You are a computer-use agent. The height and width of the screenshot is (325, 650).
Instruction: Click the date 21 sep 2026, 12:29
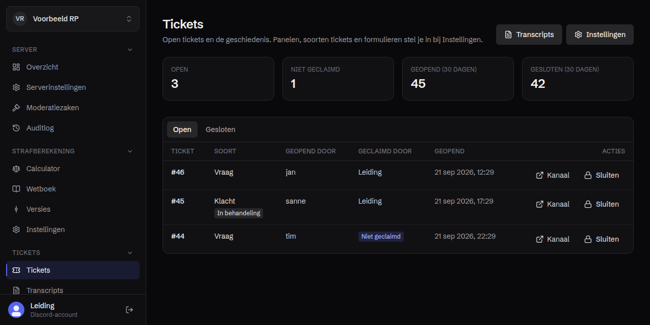464,172
